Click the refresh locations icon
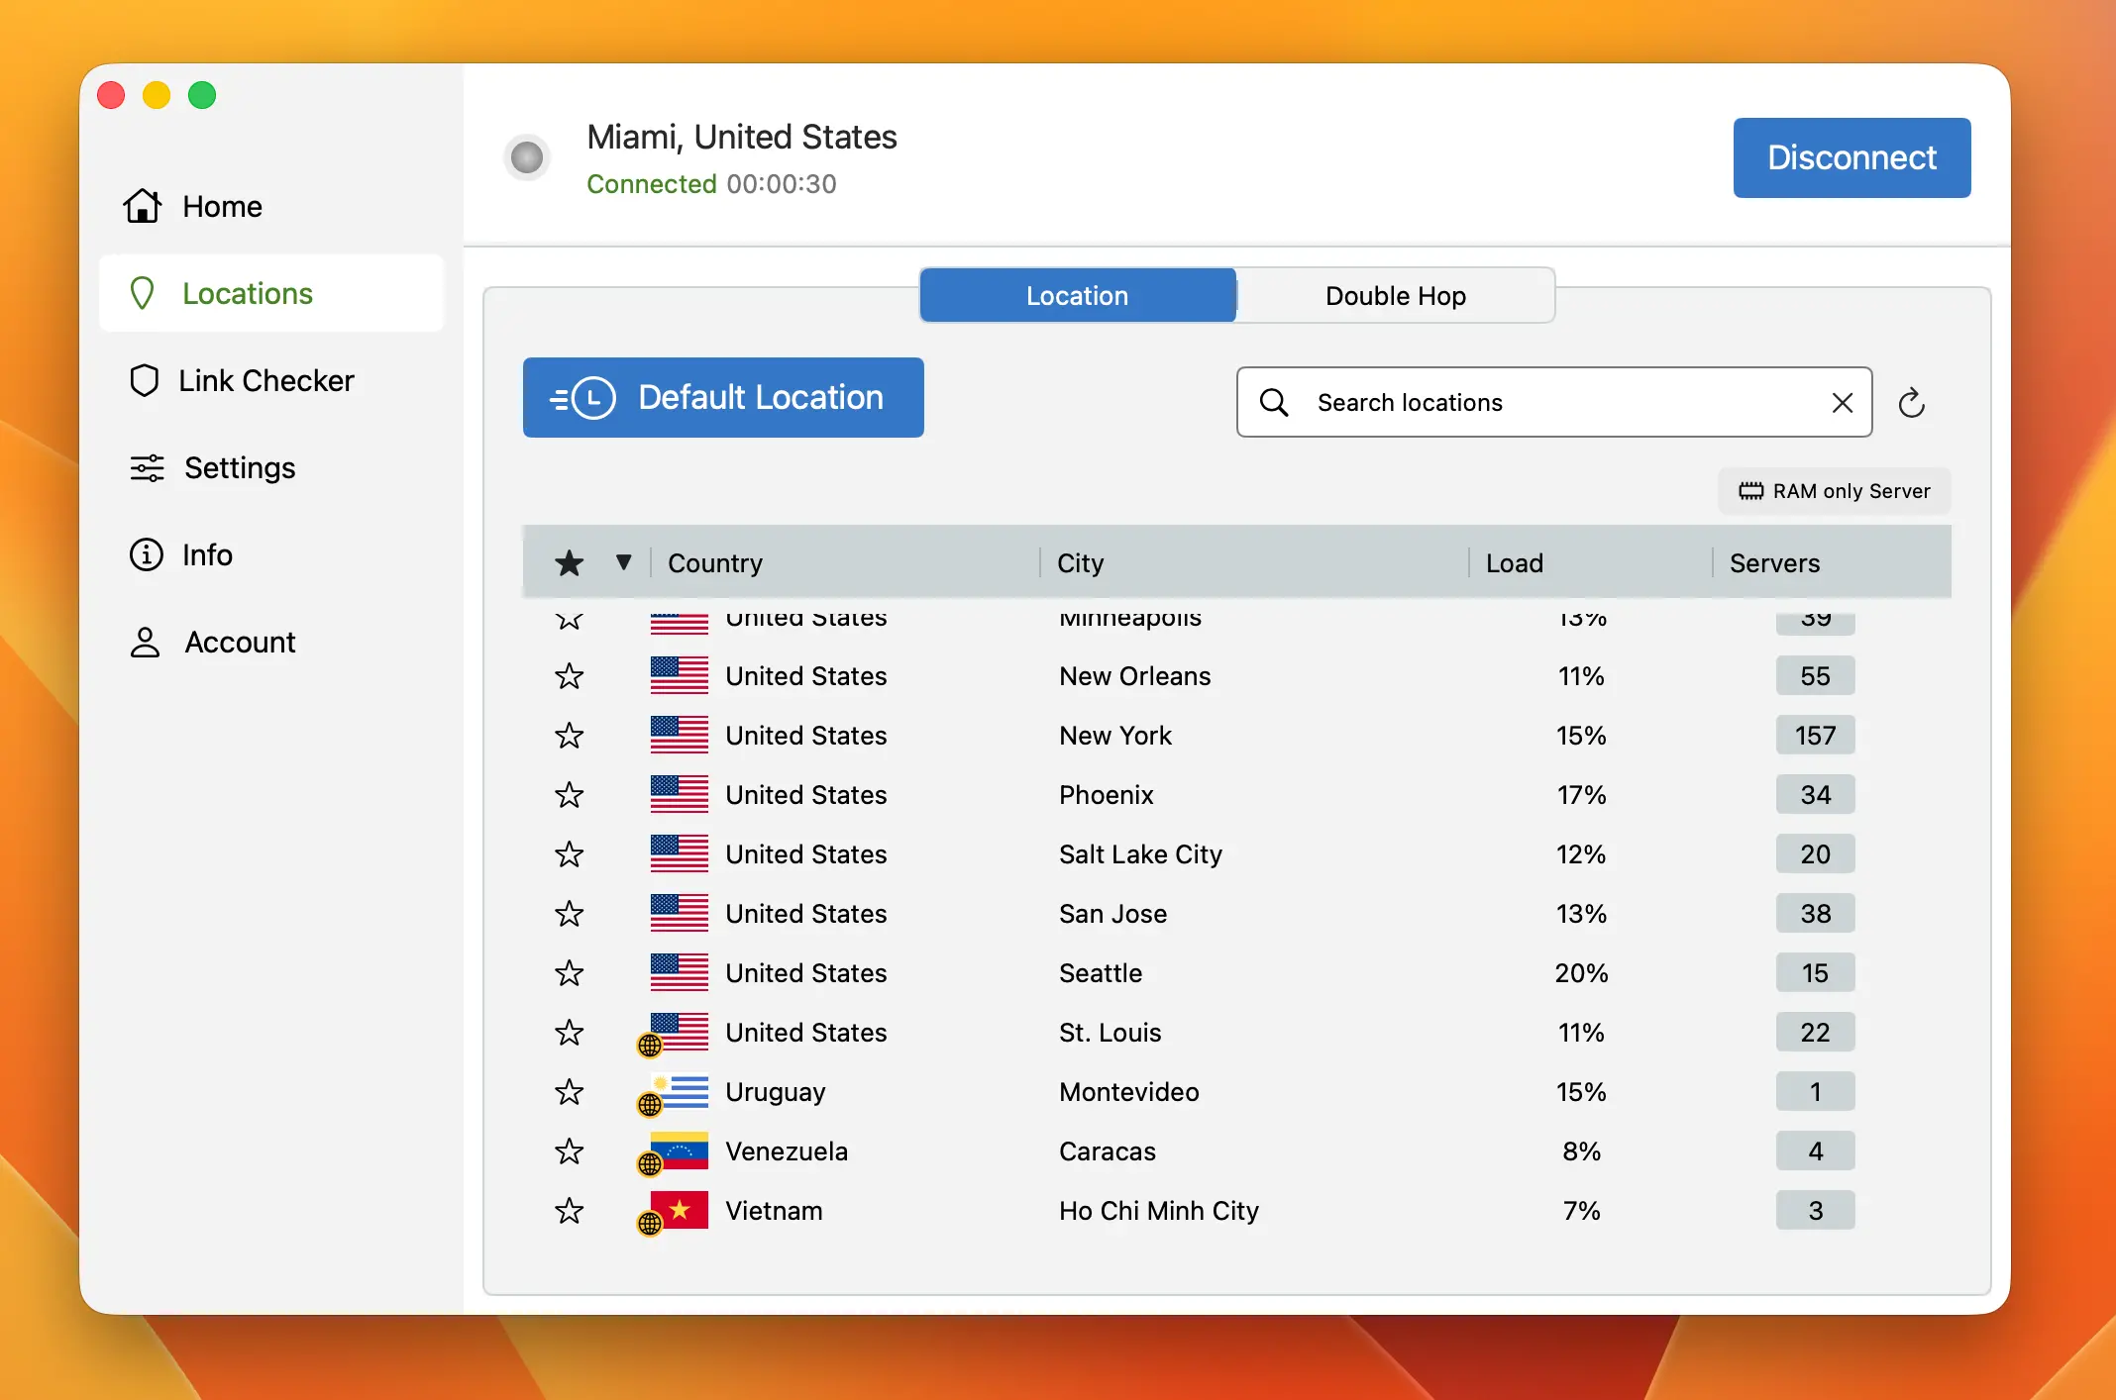The width and height of the screenshot is (2116, 1400). pyautogui.click(x=1912, y=402)
